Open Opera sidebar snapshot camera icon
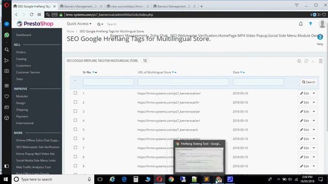This screenshot has height=184, width=328. coord(7,71)
